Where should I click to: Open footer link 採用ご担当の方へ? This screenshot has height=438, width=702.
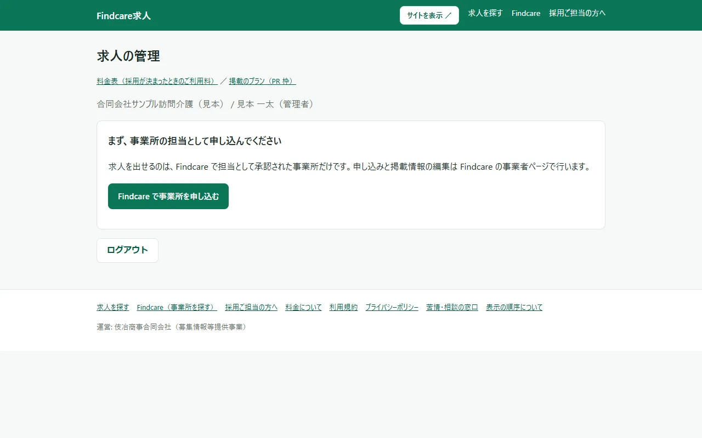251,307
